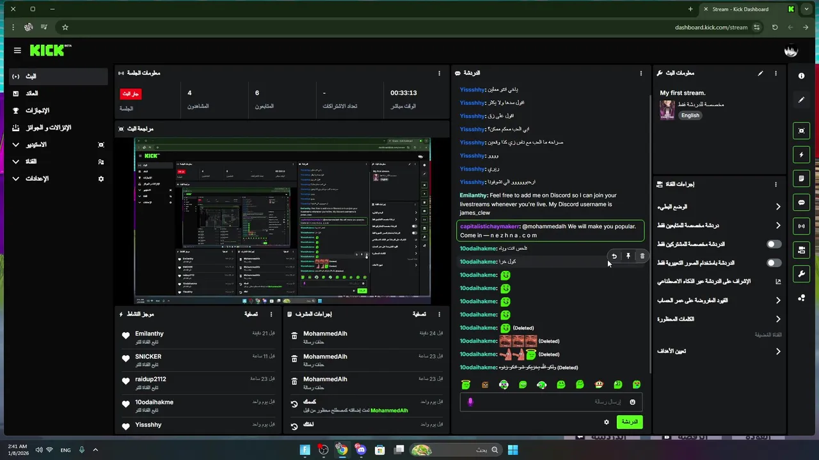Open chat panel three-dot menu

(640, 73)
